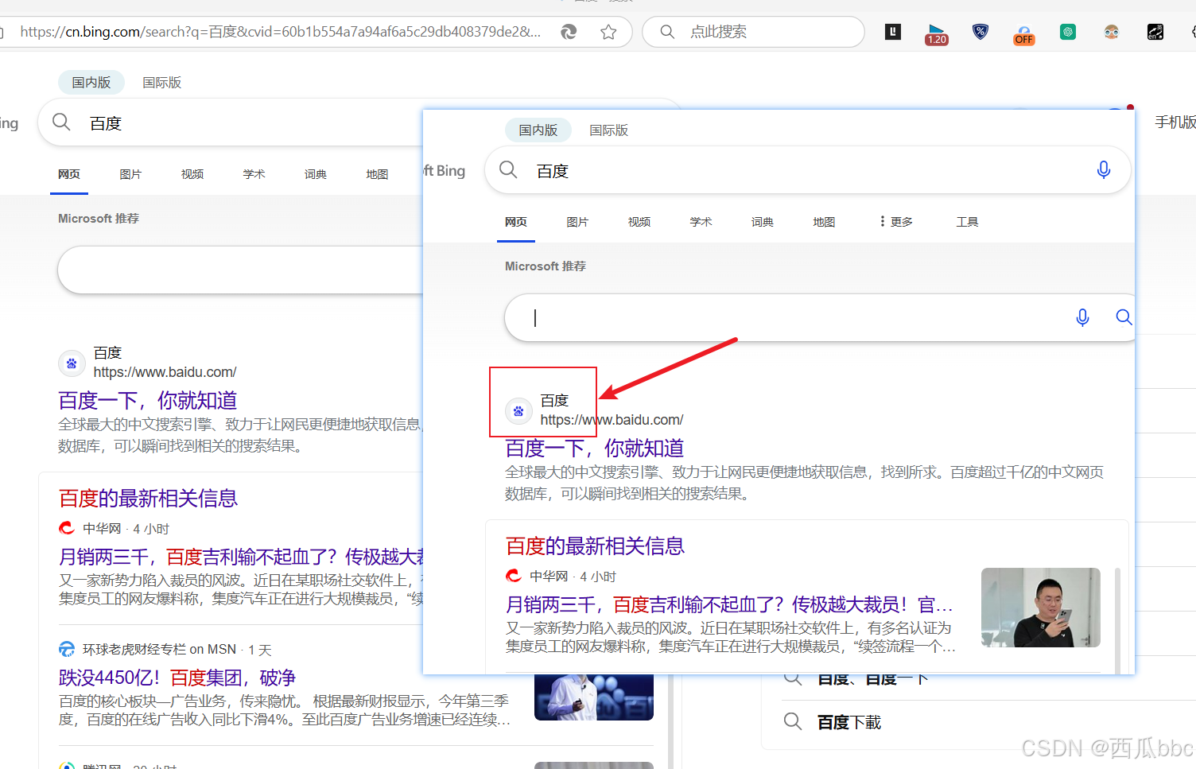Click https://www.baidu.com/ URL in background result

(165, 372)
